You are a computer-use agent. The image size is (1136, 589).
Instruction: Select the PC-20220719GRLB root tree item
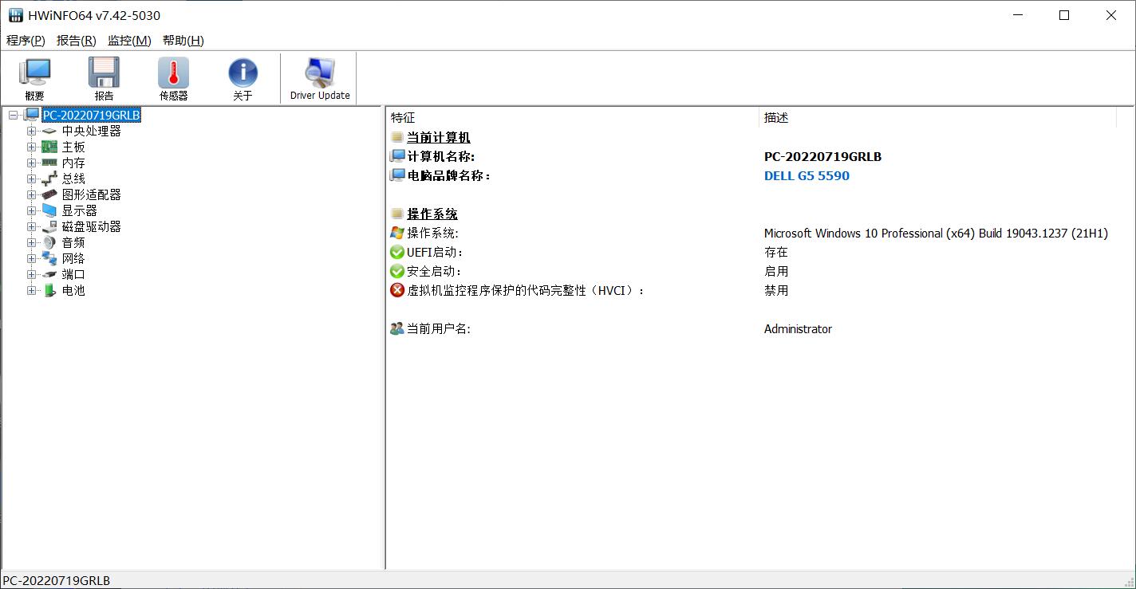91,115
